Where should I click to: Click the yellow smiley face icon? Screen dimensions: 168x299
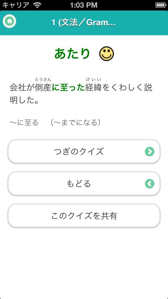coord(106,54)
